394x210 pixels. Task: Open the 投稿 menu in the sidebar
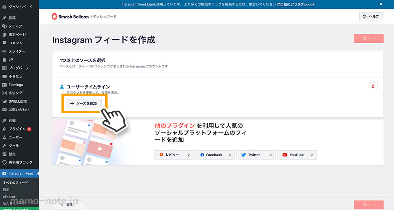tap(19, 18)
